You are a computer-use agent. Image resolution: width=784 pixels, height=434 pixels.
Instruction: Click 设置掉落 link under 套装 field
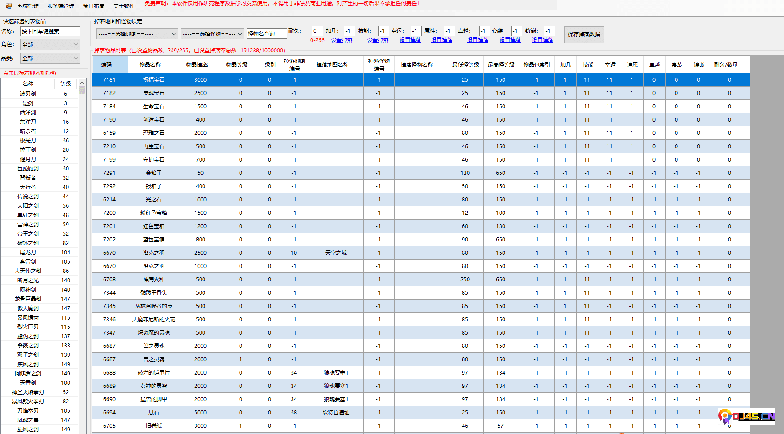click(510, 40)
